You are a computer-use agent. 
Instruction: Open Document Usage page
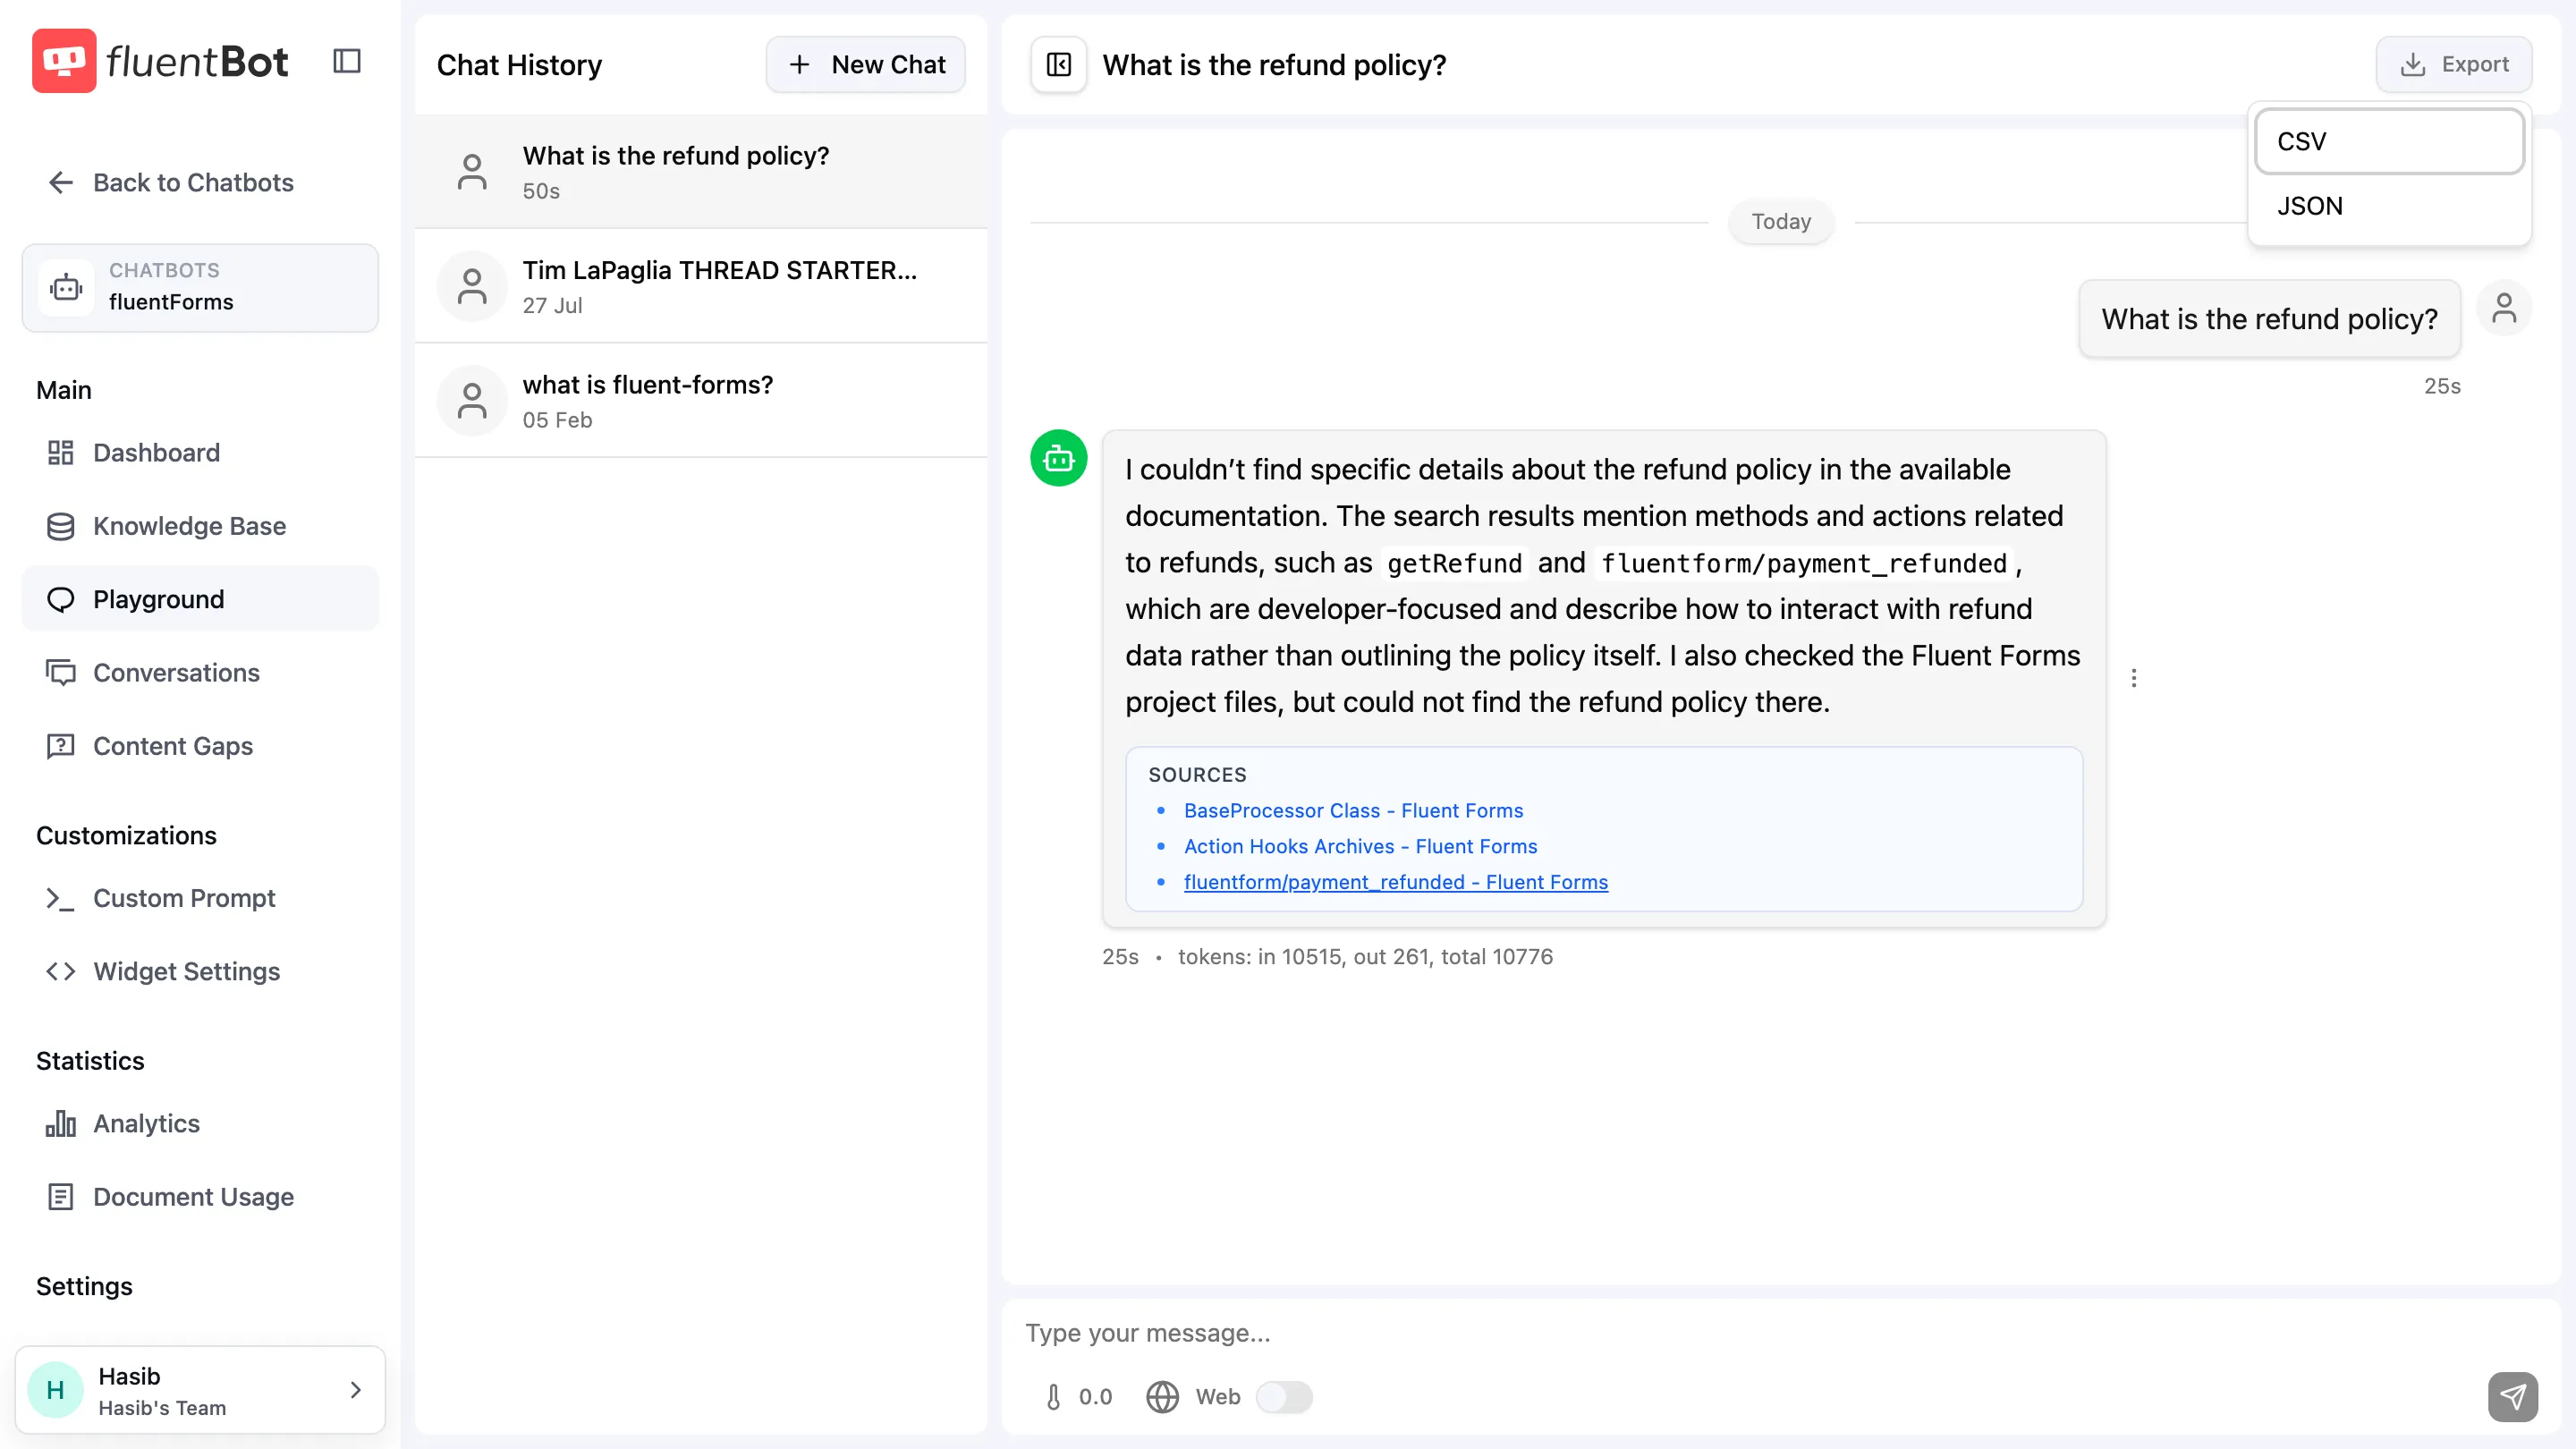click(200, 1197)
